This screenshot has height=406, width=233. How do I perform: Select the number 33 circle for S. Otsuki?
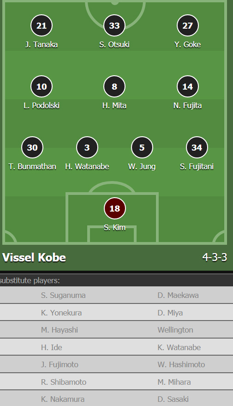tap(114, 25)
